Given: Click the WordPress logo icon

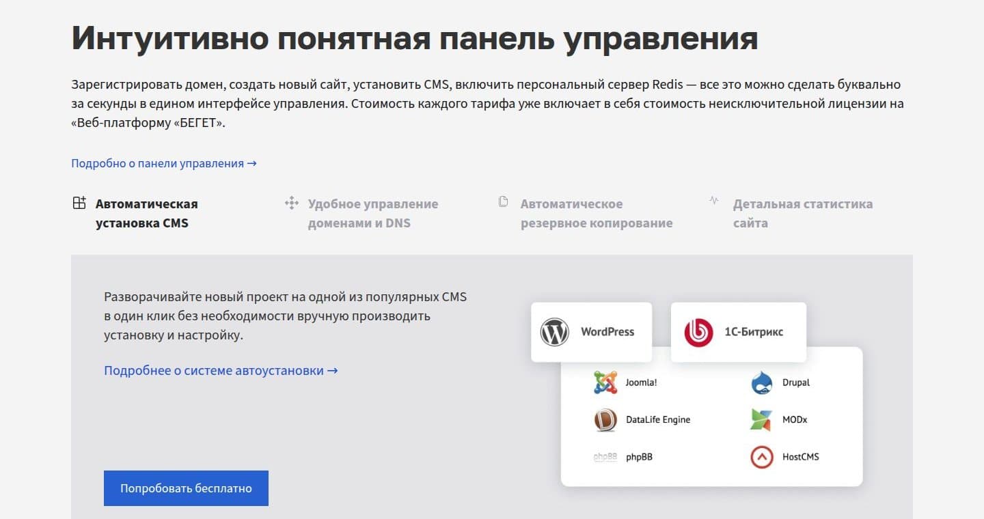Looking at the screenshot, I should [555, 333].
